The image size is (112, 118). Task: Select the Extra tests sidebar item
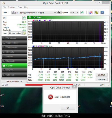tap(14, 75)
